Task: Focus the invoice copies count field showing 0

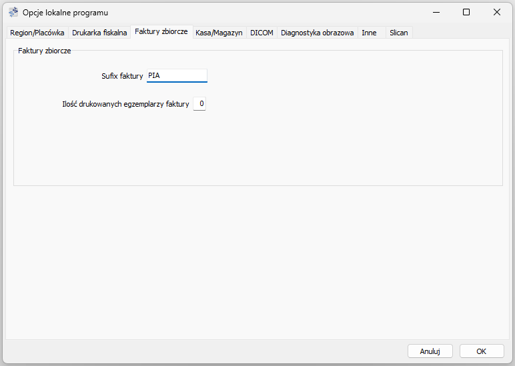Action: coord(199,104)
